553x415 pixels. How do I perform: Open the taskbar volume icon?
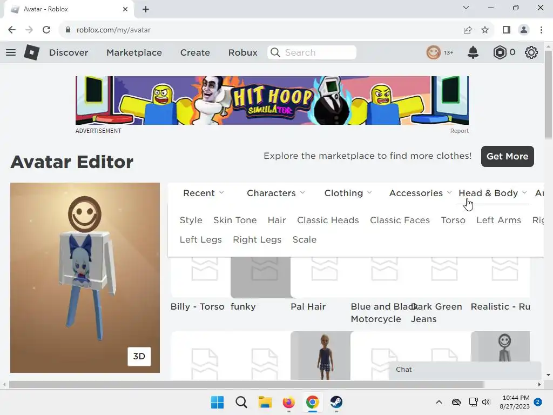(486, 402)
